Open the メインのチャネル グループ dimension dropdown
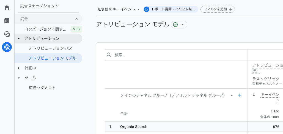Screen dimensions: 283x134 (232, 95)
